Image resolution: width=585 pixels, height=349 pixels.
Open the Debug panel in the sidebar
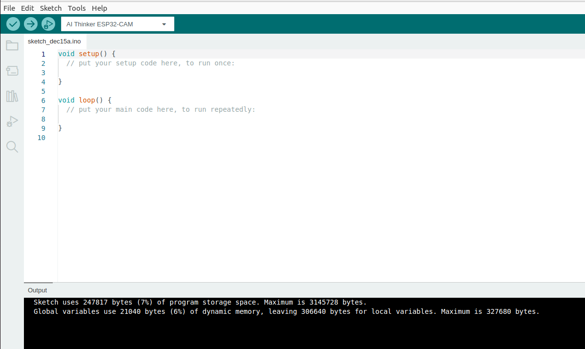coord(12,122)
